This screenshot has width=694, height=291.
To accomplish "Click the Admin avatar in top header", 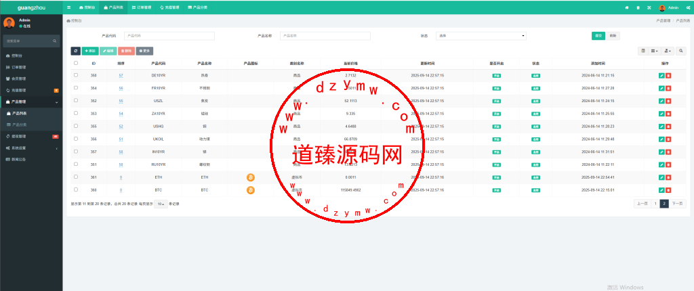I will tap(662, 8).
